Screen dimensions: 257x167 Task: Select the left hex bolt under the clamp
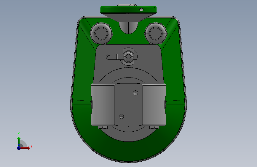click(x=103, y=127)
